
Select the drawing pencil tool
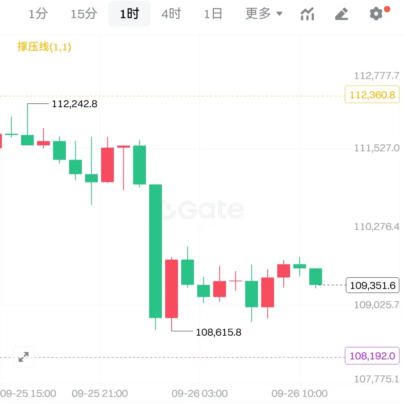(x=342, y=14)
